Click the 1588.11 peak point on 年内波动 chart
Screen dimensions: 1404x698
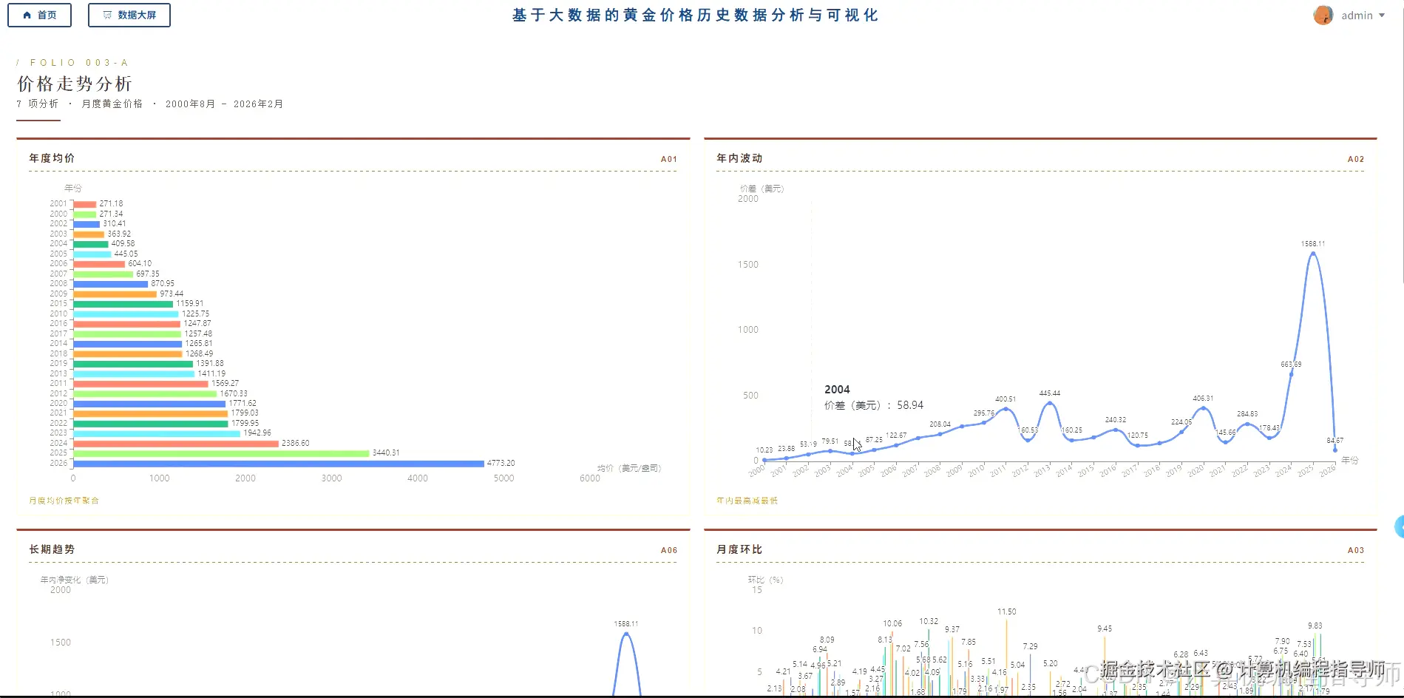pyautogui.click(x=1313, y=254)
